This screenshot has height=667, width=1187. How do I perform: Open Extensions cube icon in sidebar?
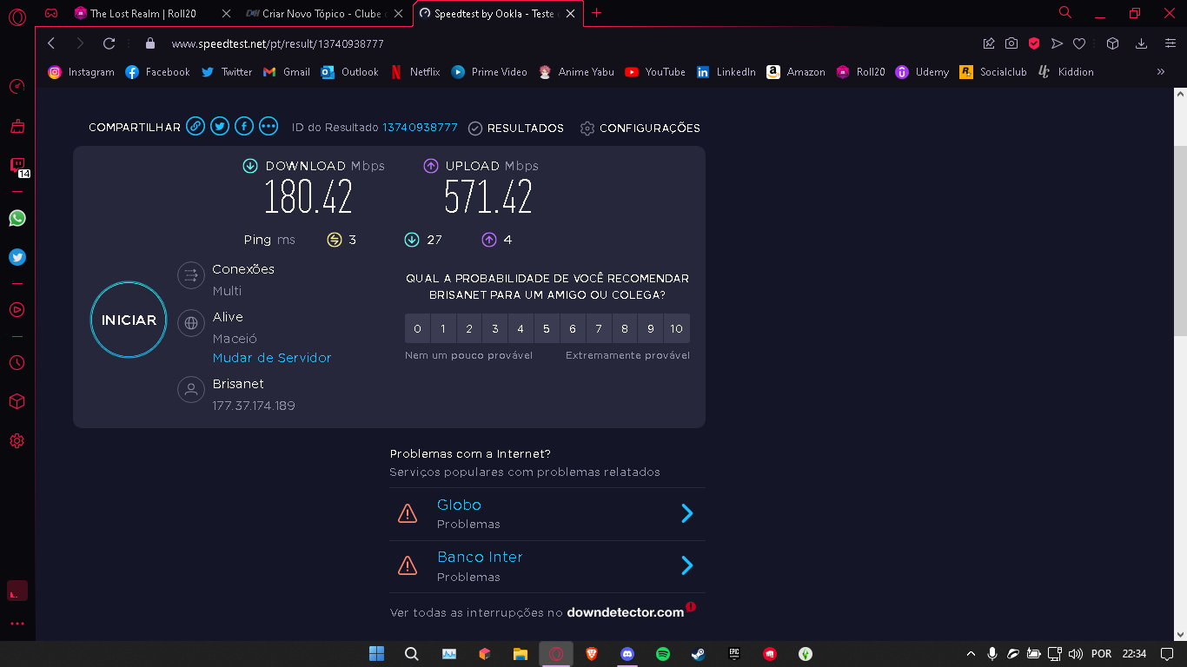[17, 401]
